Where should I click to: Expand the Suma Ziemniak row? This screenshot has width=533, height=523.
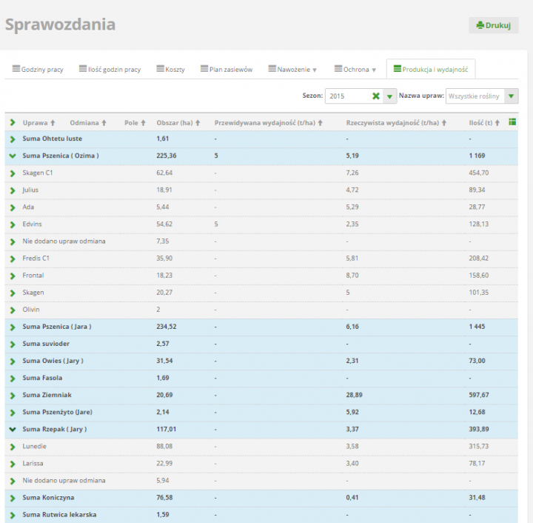pos(13,395)
